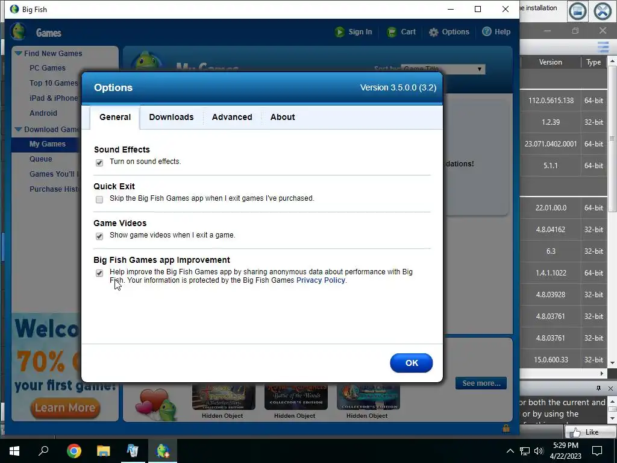Collapse the Download Games section
Viewport: 617px width, 463px height.
coord(18,129)
